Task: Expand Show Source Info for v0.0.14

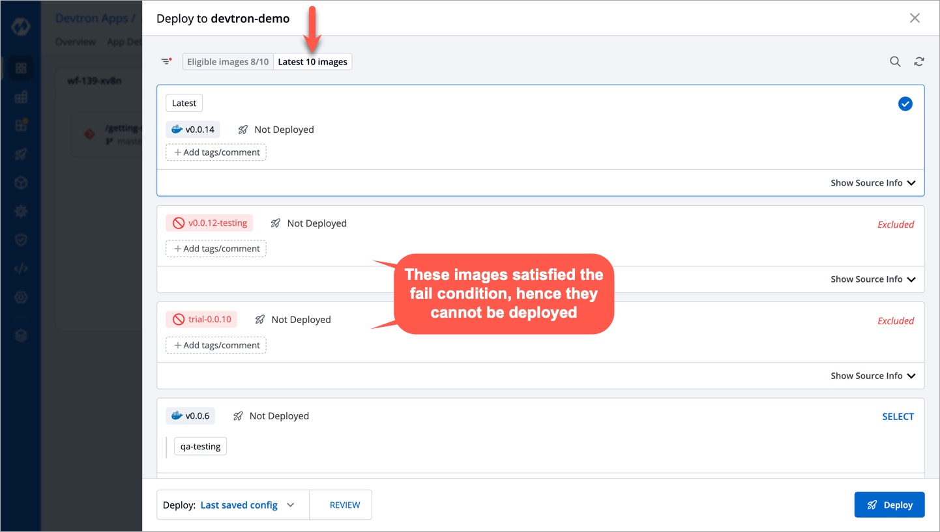Action: [x=873, y=183]
